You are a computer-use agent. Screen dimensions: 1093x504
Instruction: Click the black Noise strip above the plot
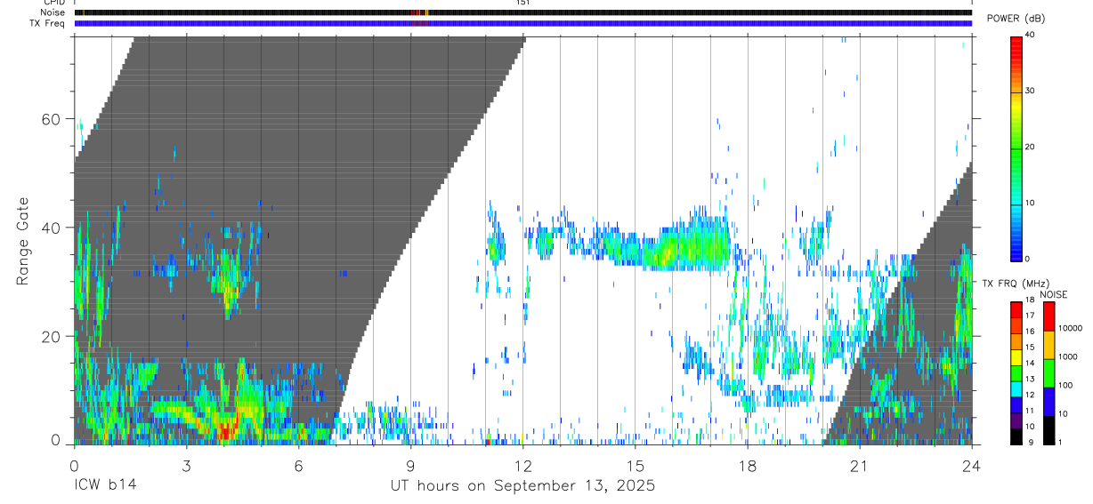(522, 12)
